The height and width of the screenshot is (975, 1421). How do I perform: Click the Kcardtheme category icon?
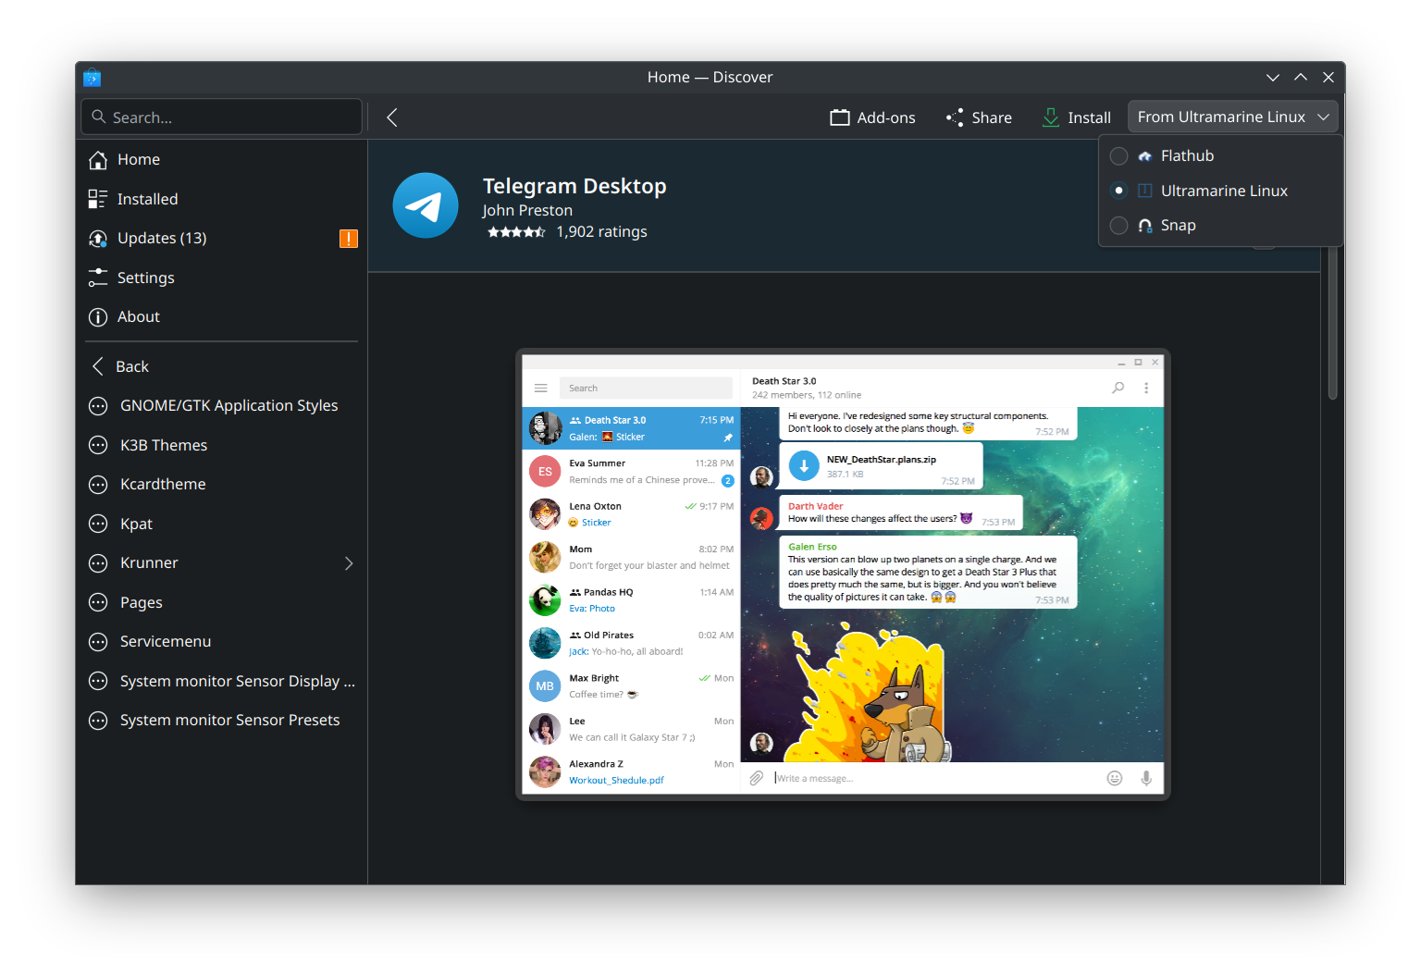tap(98, 485)
